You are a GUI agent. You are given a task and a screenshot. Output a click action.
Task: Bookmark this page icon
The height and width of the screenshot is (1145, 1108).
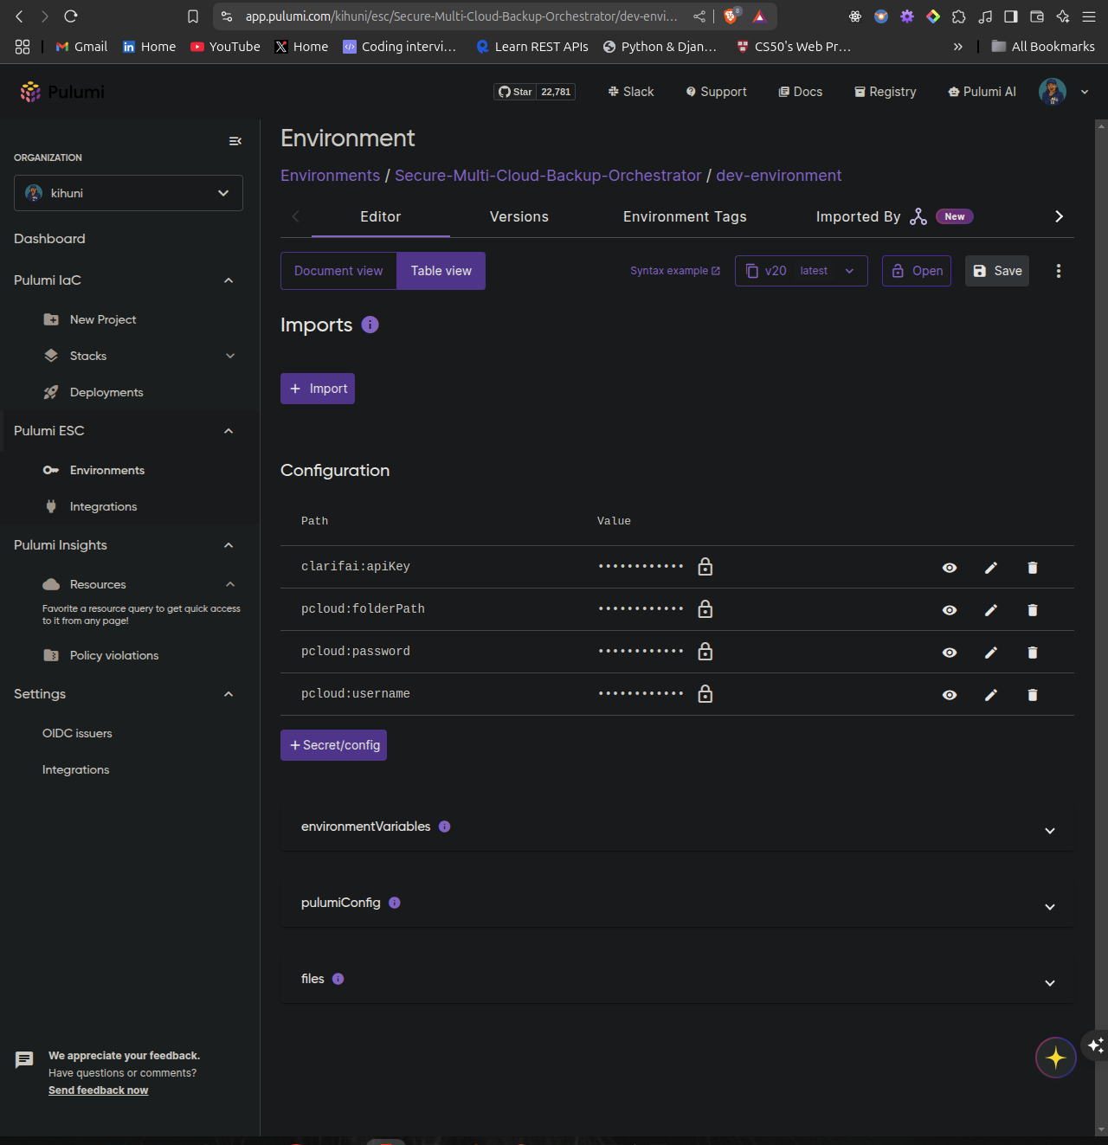coord(193,16)
